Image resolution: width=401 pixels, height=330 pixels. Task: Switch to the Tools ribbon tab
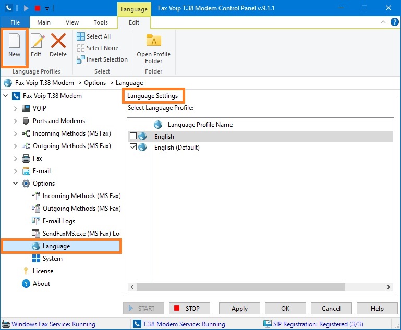101,22
